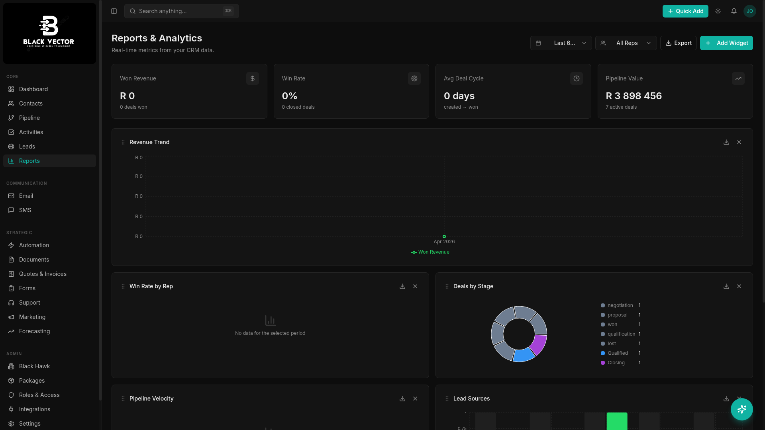Screen dimensions: 765x430
Task: Click the dollar icon on Won Revenue card
Action: [253, 78]
